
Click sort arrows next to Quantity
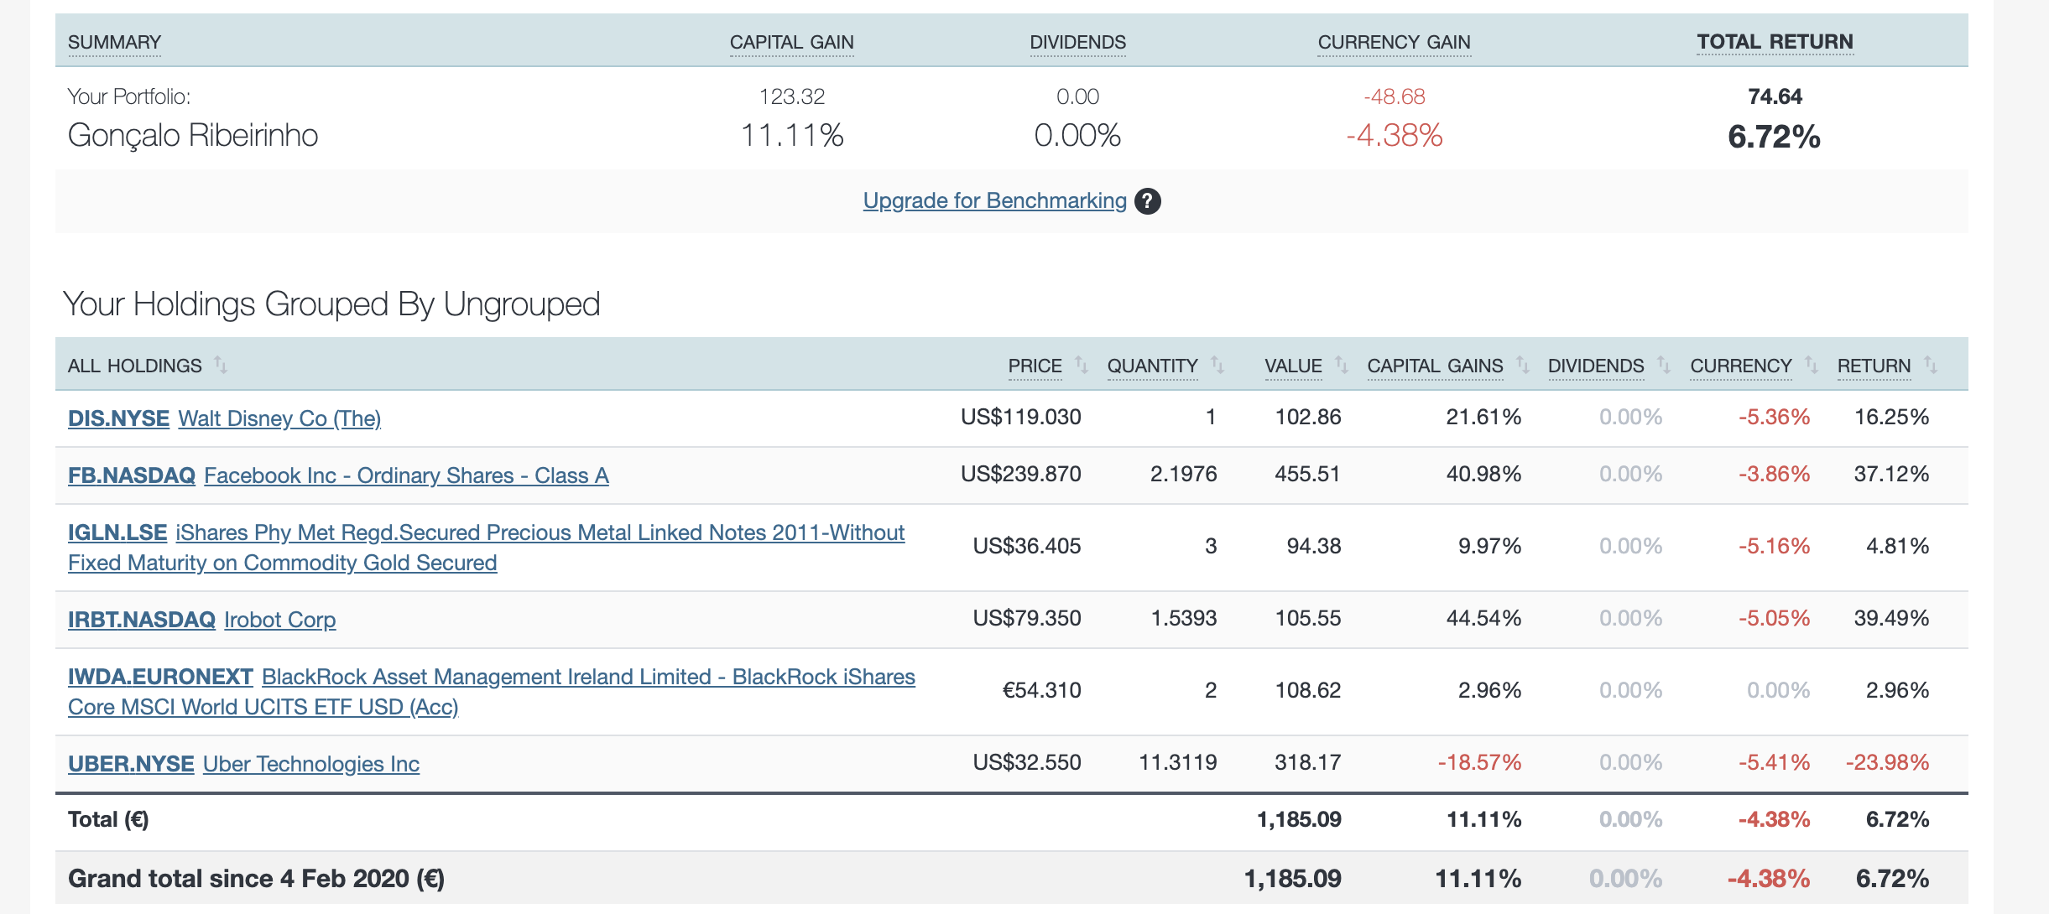(1217, 365)
